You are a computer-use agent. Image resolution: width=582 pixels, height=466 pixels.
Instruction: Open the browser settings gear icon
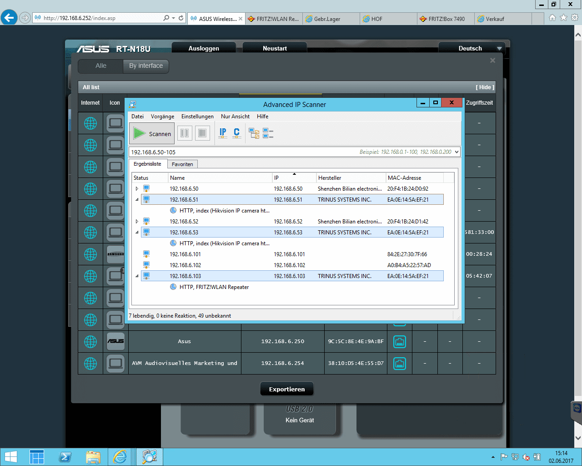[575, 18]
